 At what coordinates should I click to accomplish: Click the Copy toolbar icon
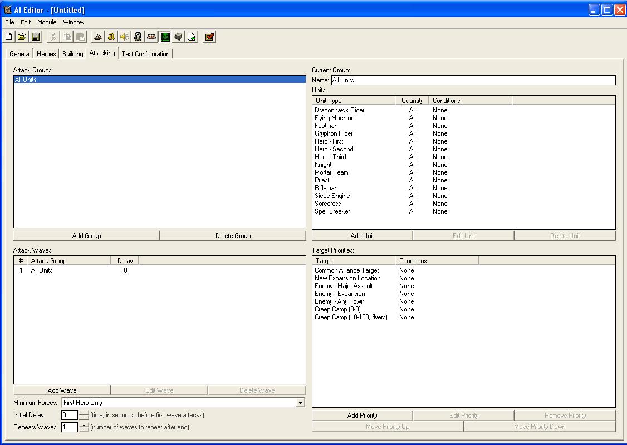[x=67, y=37]
